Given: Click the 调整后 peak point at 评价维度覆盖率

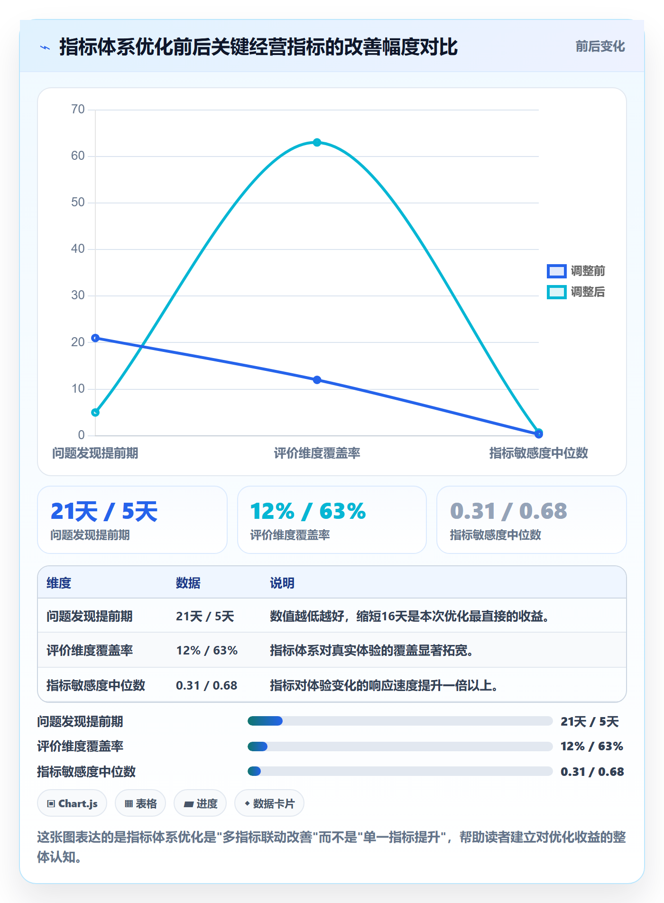Looking at the screenshot, I should (x=317, y=142).
